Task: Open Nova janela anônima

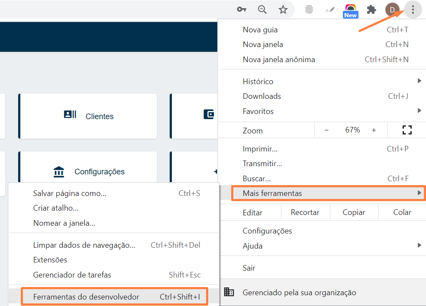Action: tap(322, 59)
